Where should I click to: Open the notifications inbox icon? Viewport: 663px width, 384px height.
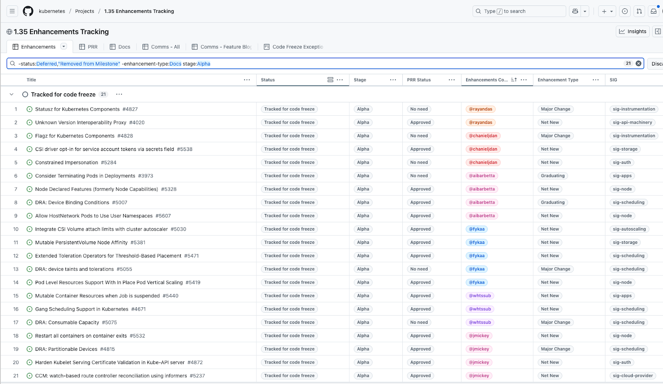654,11
